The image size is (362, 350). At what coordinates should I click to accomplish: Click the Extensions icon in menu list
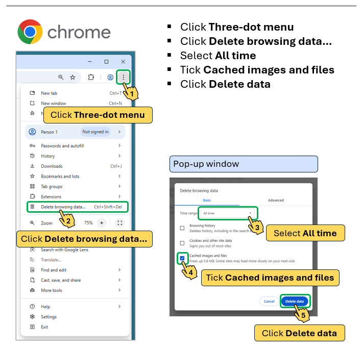click(x=32, y=196)
